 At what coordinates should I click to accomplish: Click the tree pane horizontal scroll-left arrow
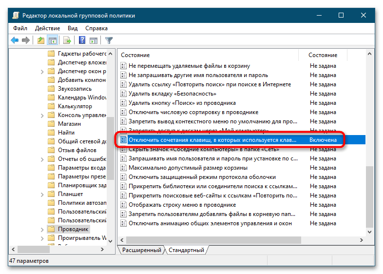[x=13, y=249]
